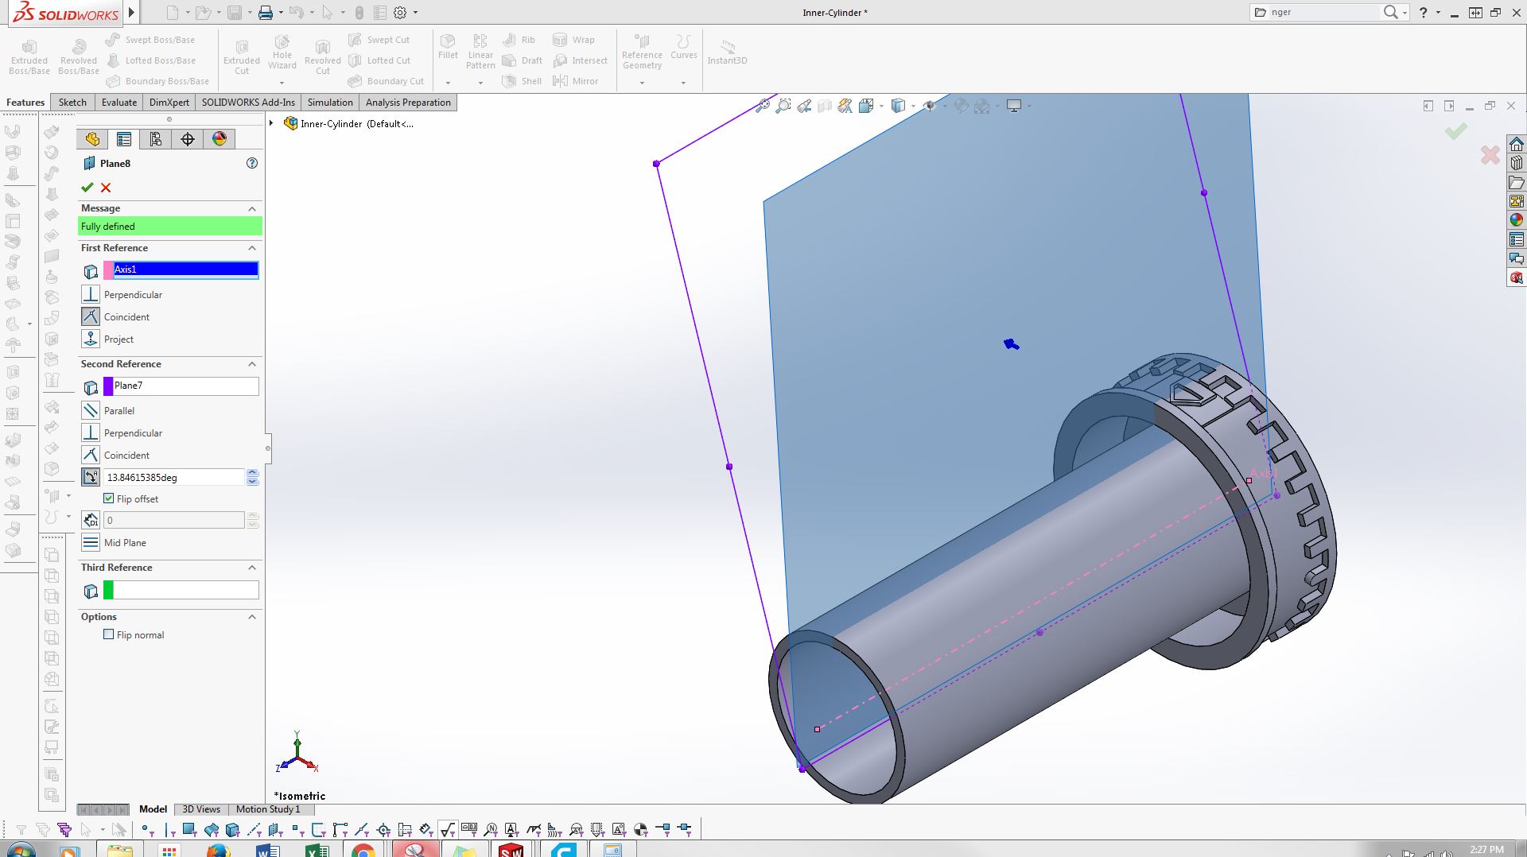Switch to the Simulation tab
The height and width of the screenshot is (857, 1527).
pyautogui.click(x=330, y=103)
